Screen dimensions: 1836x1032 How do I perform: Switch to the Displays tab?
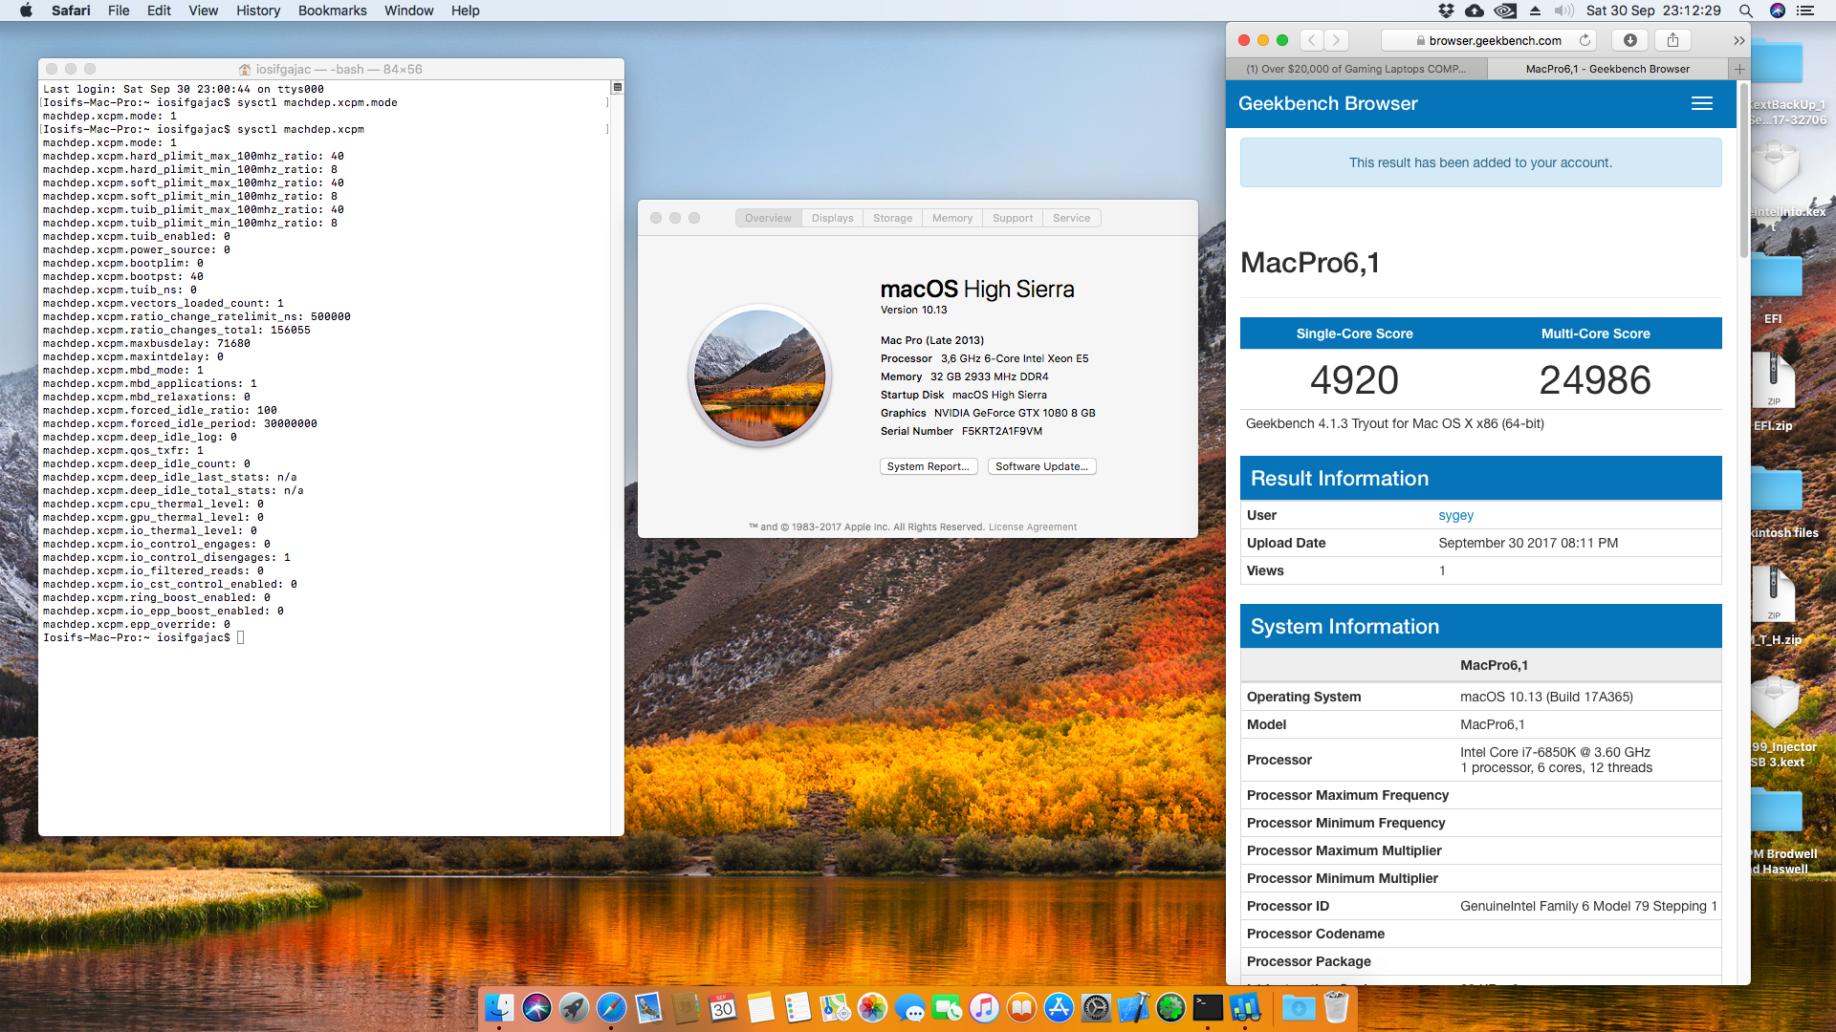tap(832, 218)
